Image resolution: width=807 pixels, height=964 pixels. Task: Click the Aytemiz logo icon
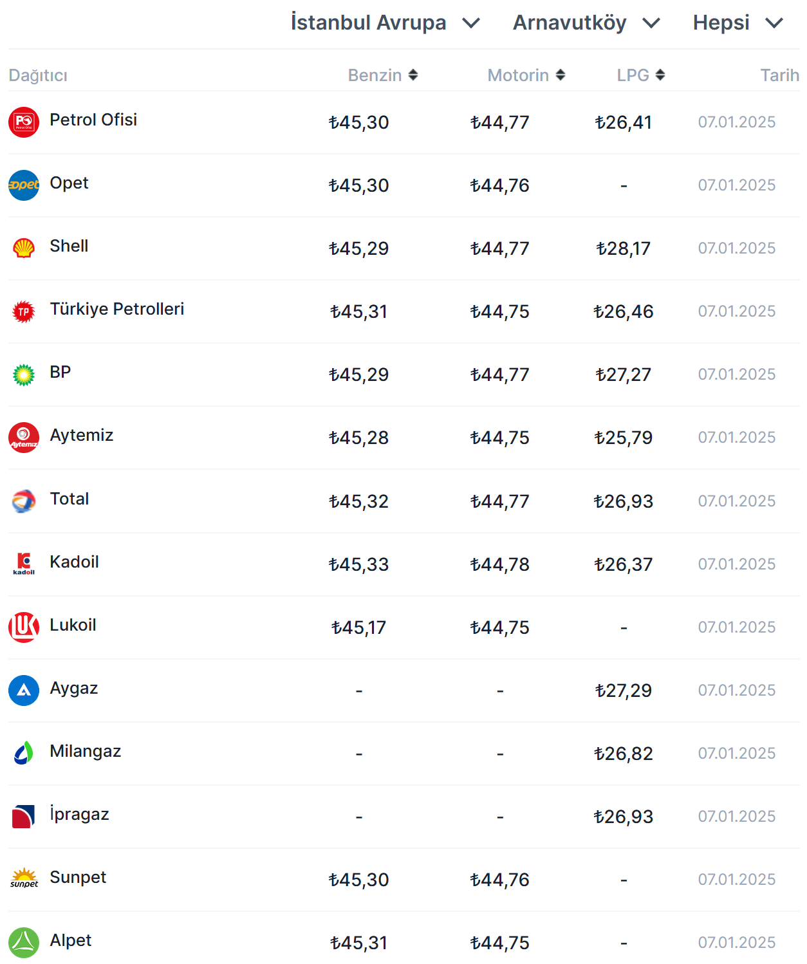pos(24,438)
